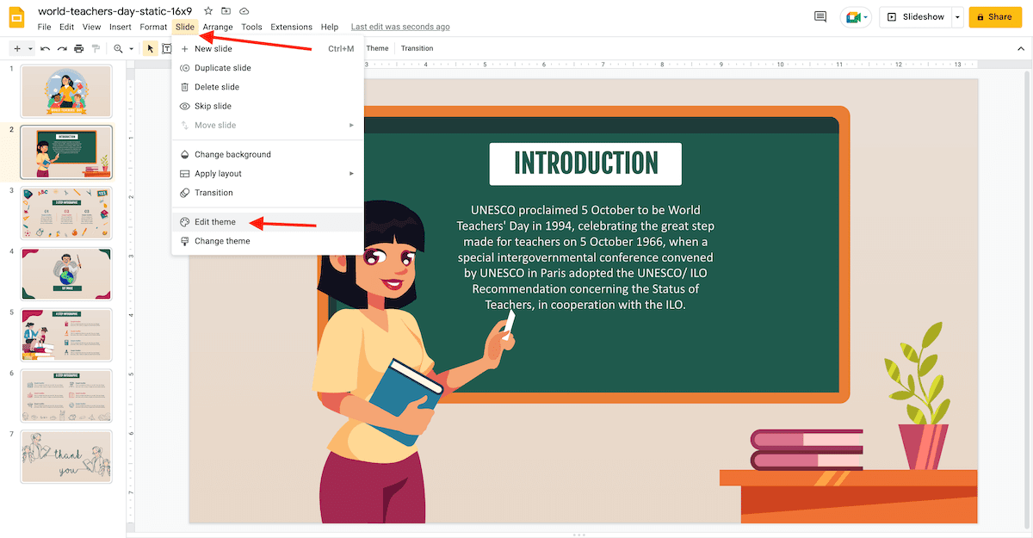1033x538 pixels.
Task: Click the Share button
Action: pyautogui.click(x=995, y=16)
